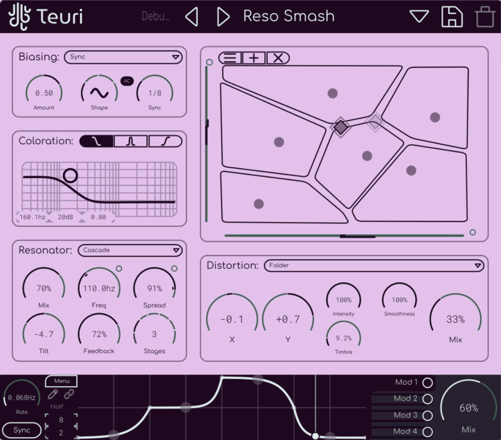
Task: Click the 160.1hz frequency value
Action: point(32,217)
